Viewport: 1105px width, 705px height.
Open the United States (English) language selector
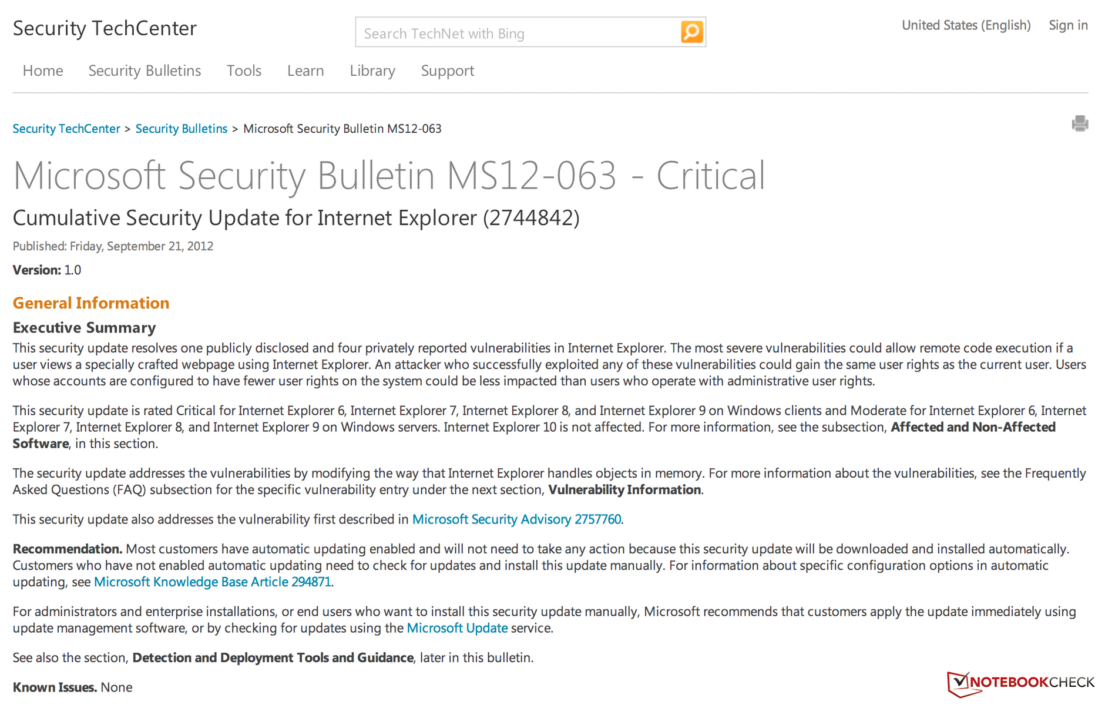(966, 25)
